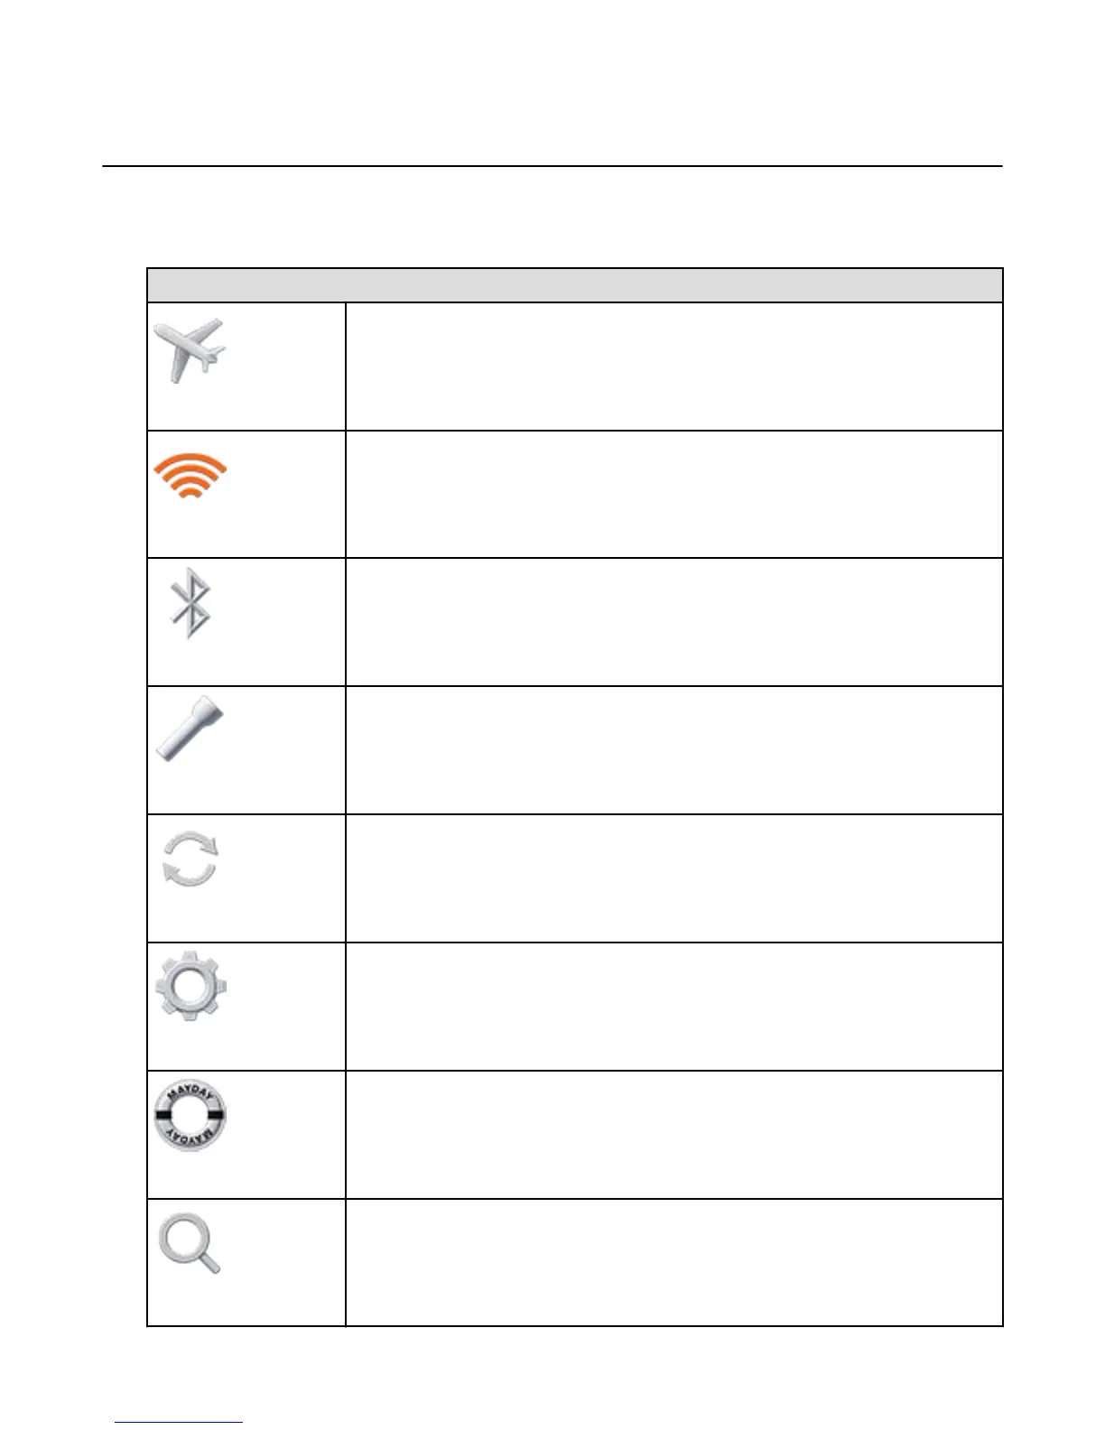Click the description cell beside the airplane icon
The height and width of the screenshot is (1430, 1105).
(673, 366)
